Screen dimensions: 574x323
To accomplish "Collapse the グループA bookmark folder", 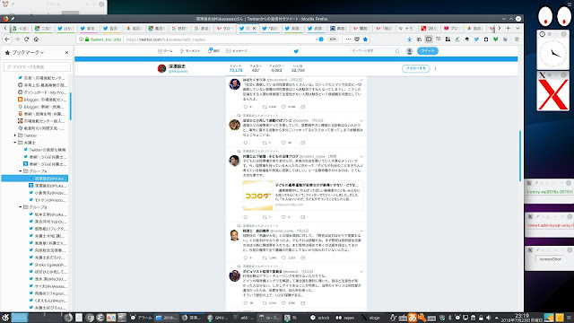I will (21, 171).
